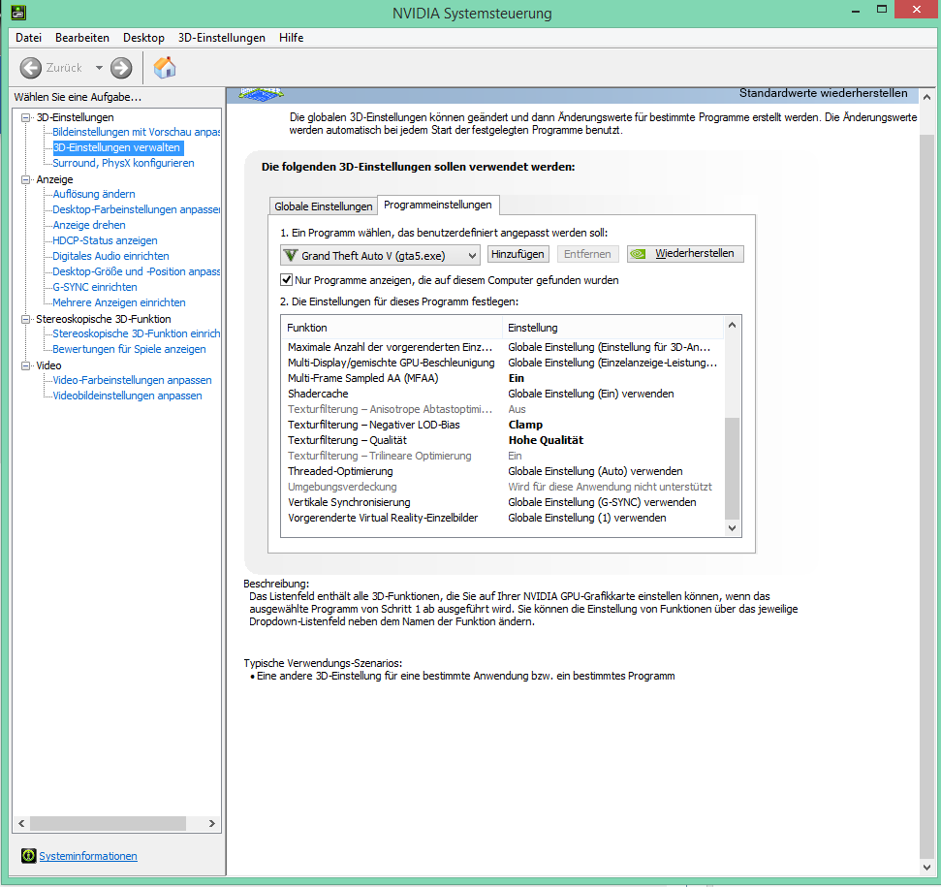Switch to Globale Einstellungen tab
Screen dimensions: 941x887
point(323,206)
